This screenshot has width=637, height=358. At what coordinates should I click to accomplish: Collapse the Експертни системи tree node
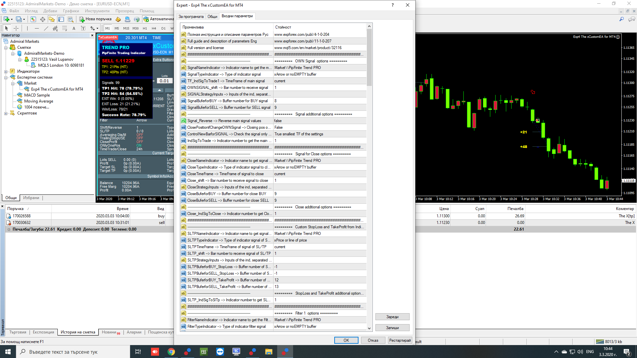tap(6, 77)
